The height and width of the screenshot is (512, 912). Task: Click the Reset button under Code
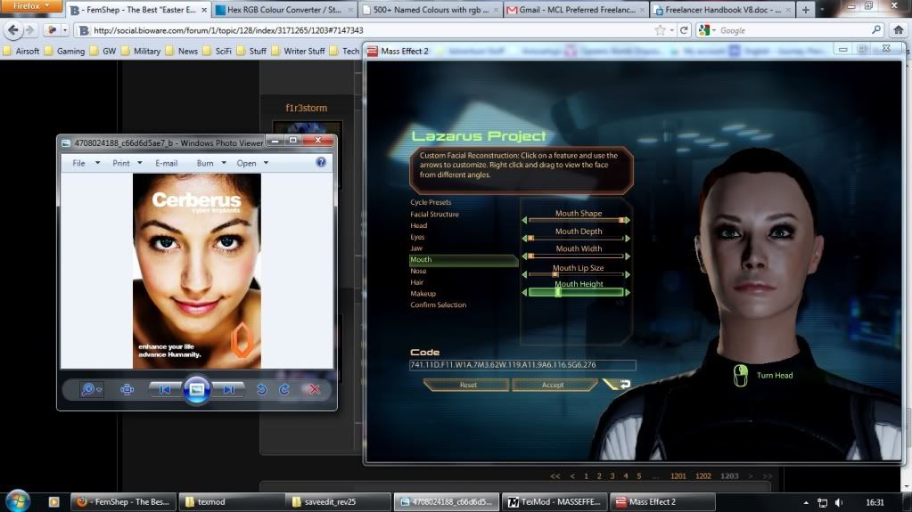[x=467, y=385]
